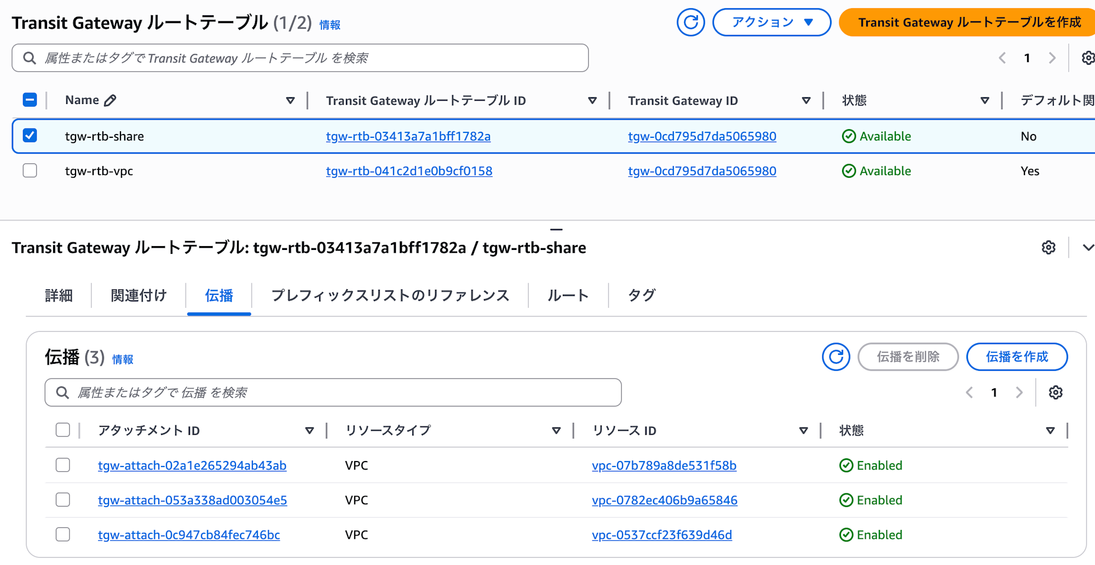Click Transit Gateway ルートテーブルを作成 button
The height and width of the screenshot is (565, 1095).
(x=967, y=22)
